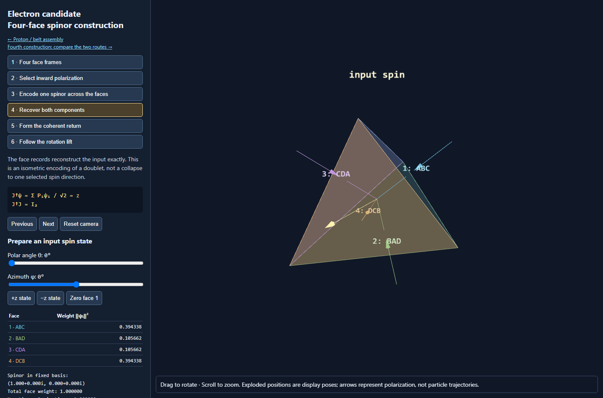Click the yellow input spin arrowhead

pyautogui.click(x=330, y=225)
